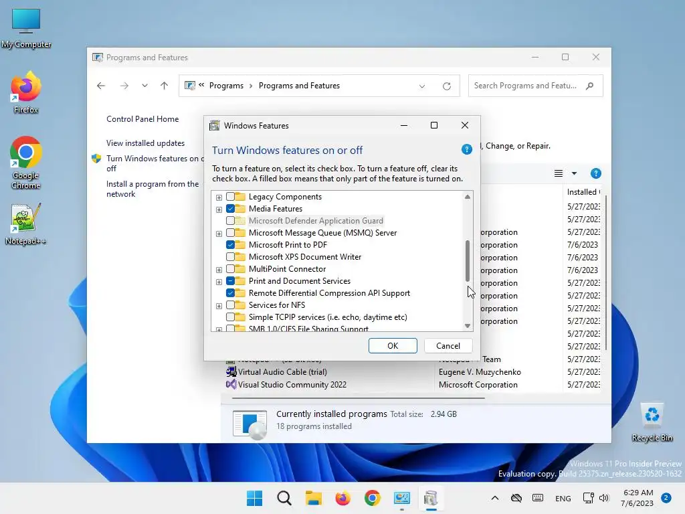Expand the MultiPoint Connector node
The image size is (685, 514).
point(219,270)
